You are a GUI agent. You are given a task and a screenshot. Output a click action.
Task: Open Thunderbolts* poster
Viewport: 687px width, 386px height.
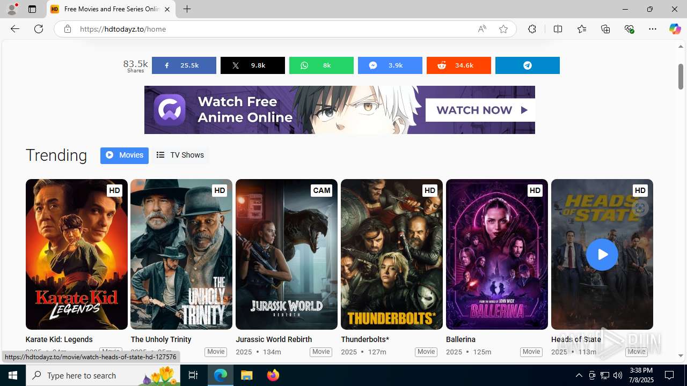(x=392, y=254)
